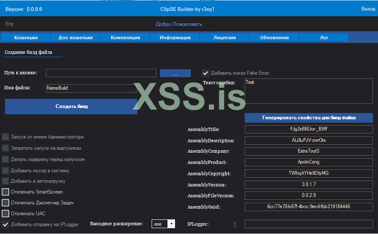Viewport: 378px width, 234px height.
Task: Switch to the 'Кошельки' tab
Action: [26, 38]
